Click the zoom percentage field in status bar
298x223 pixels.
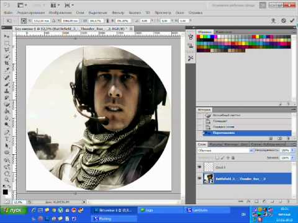tap(19, 202)
